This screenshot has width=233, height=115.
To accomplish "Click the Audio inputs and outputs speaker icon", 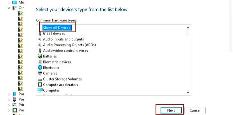I will [40, 39].
